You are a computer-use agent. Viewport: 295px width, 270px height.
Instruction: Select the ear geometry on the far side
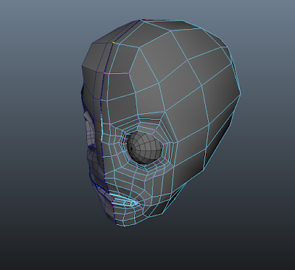click(x=89, y=129)
